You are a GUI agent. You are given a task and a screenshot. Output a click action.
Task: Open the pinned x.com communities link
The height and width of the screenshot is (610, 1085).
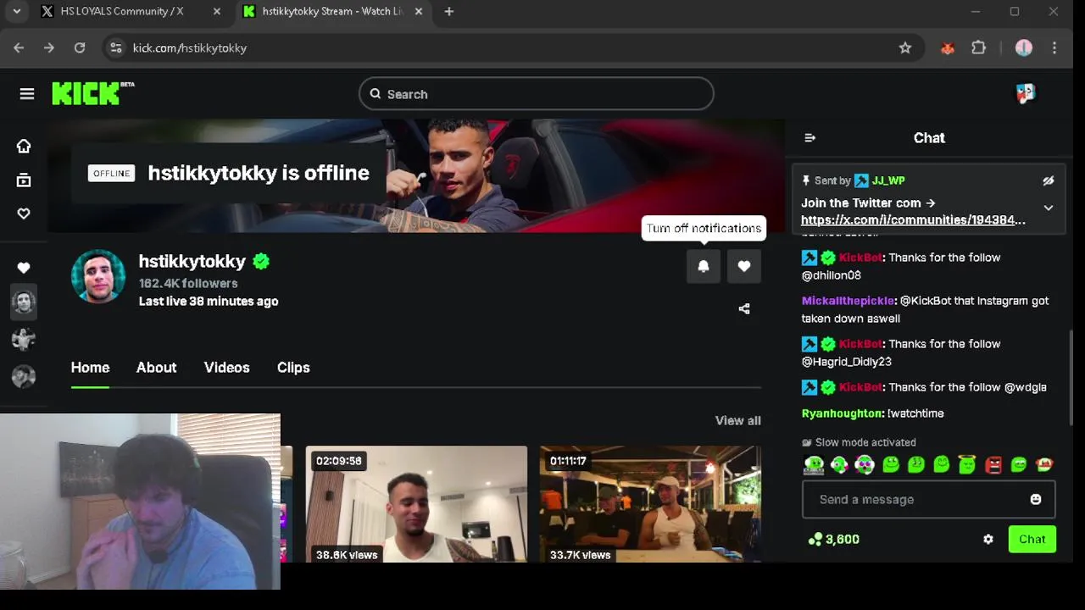click(913, 219)
